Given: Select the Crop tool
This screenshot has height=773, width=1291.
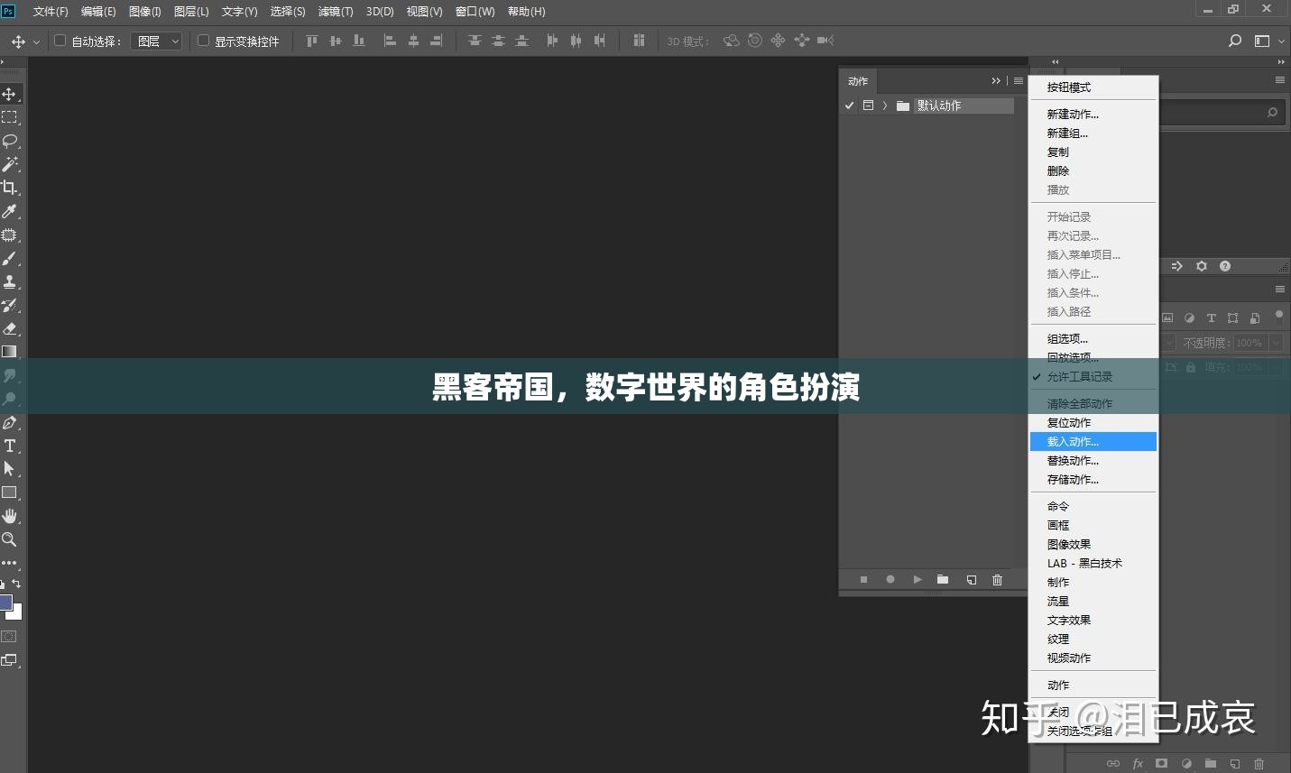Looking at the screenshot, I should pos(9,188).
